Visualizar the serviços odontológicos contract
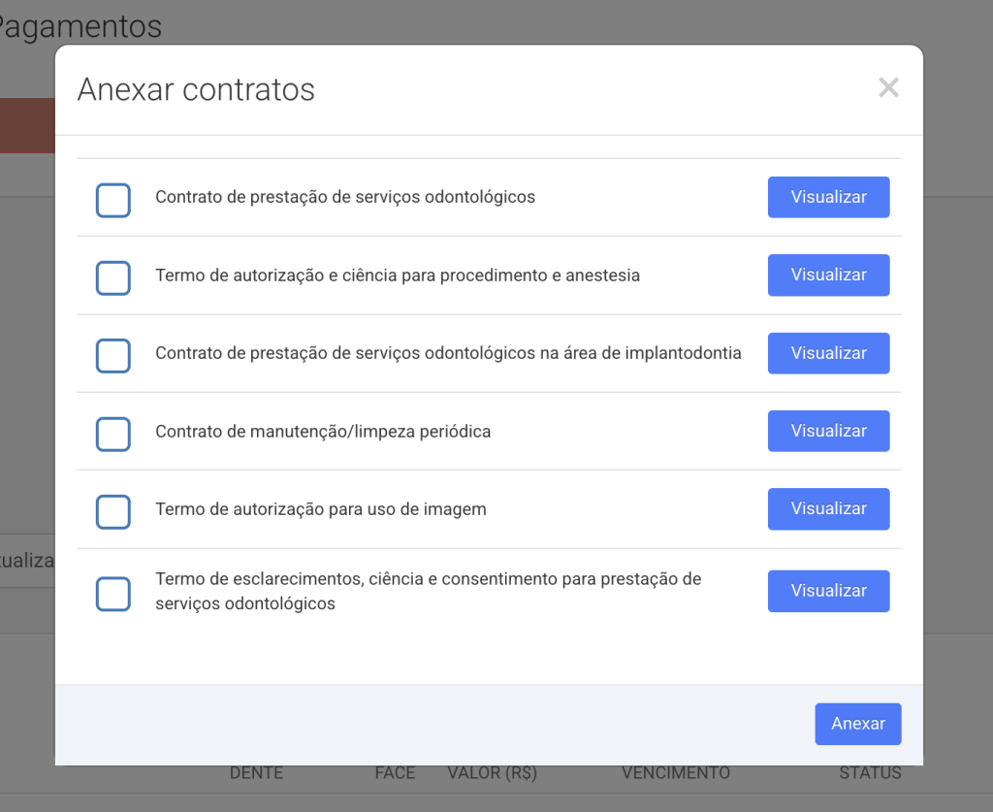 coord(828,197)
